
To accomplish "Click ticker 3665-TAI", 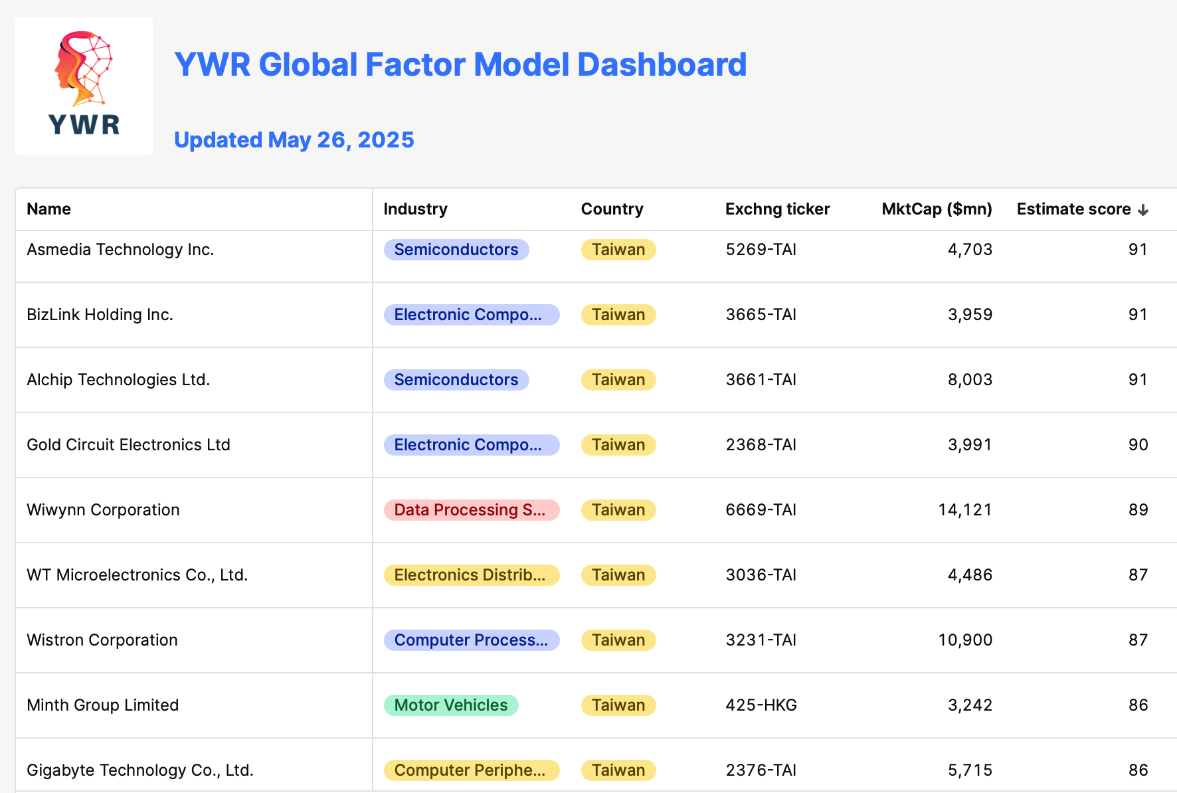I will pyautogui.click(x=761, y=315).
